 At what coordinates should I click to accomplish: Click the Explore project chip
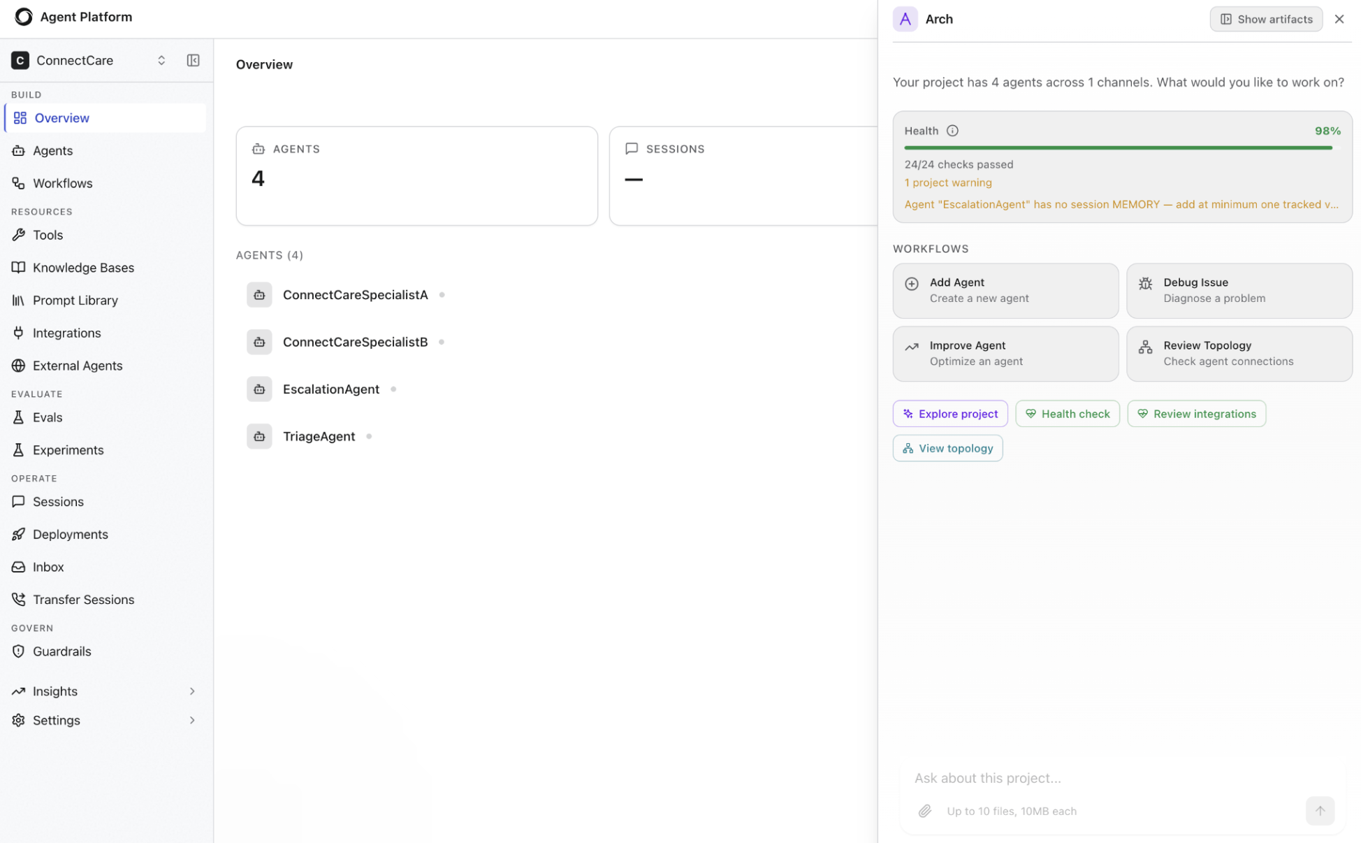950,414
